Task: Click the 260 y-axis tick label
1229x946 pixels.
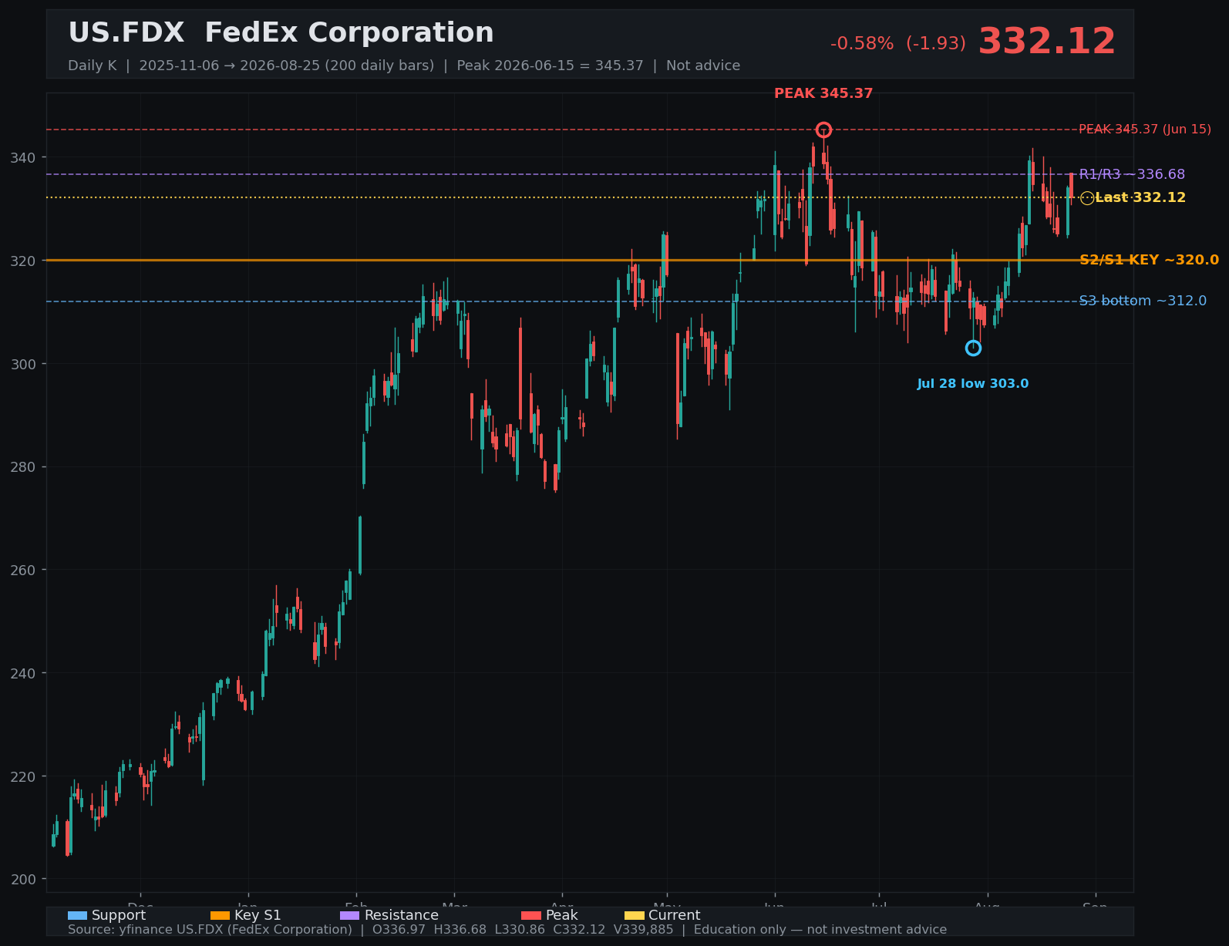Action: click(25, 570)
